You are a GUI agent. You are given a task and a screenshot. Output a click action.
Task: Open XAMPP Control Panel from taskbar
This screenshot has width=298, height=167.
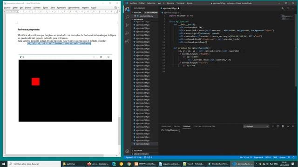pyautogui.click(x=145, y=164)
